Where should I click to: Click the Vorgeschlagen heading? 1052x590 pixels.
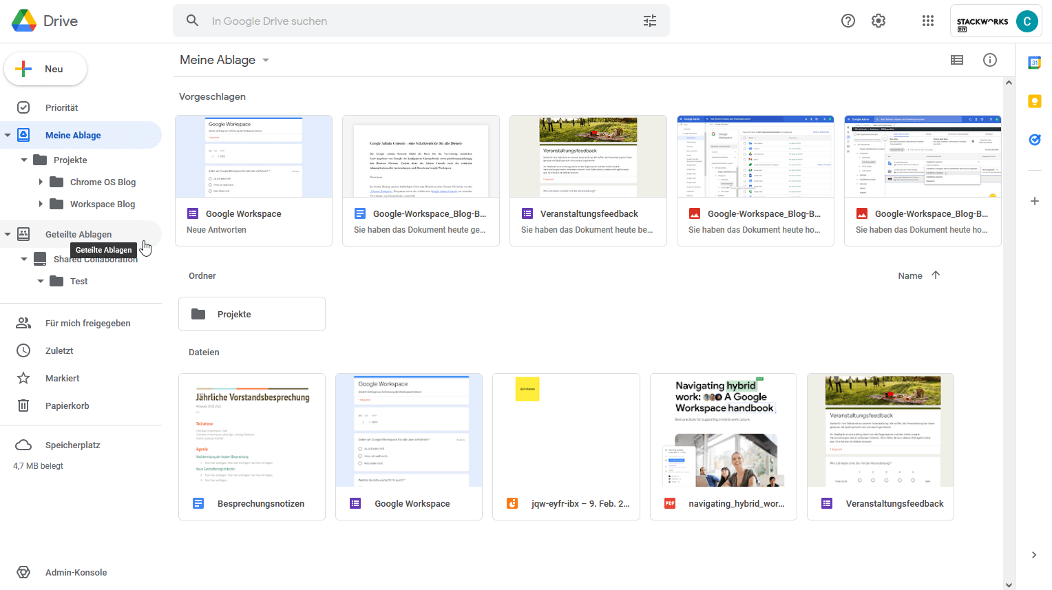[x=212, y=96]
